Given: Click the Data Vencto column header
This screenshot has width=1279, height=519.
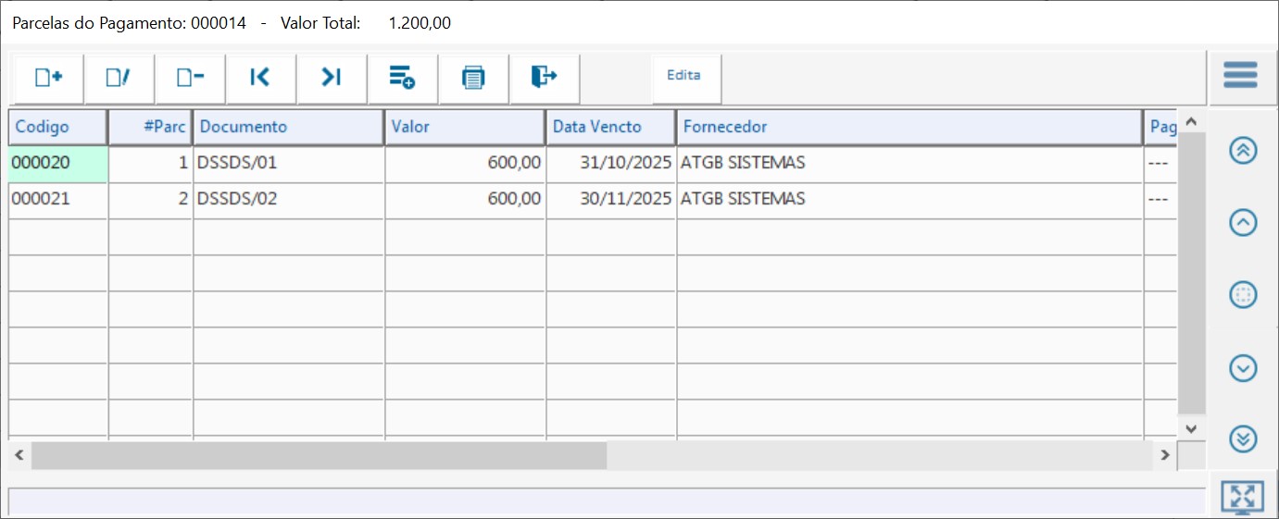Looking at the screenshot, I should click(x=610, y=127).
